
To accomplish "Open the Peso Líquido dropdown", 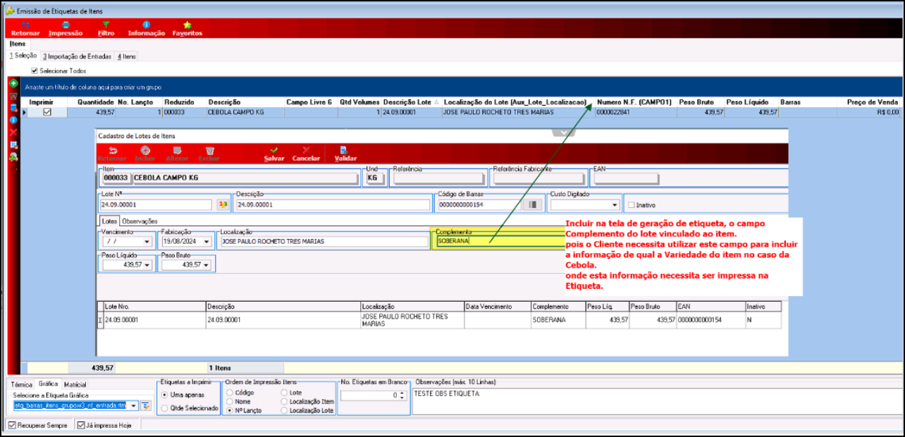I will coord(147,265).
